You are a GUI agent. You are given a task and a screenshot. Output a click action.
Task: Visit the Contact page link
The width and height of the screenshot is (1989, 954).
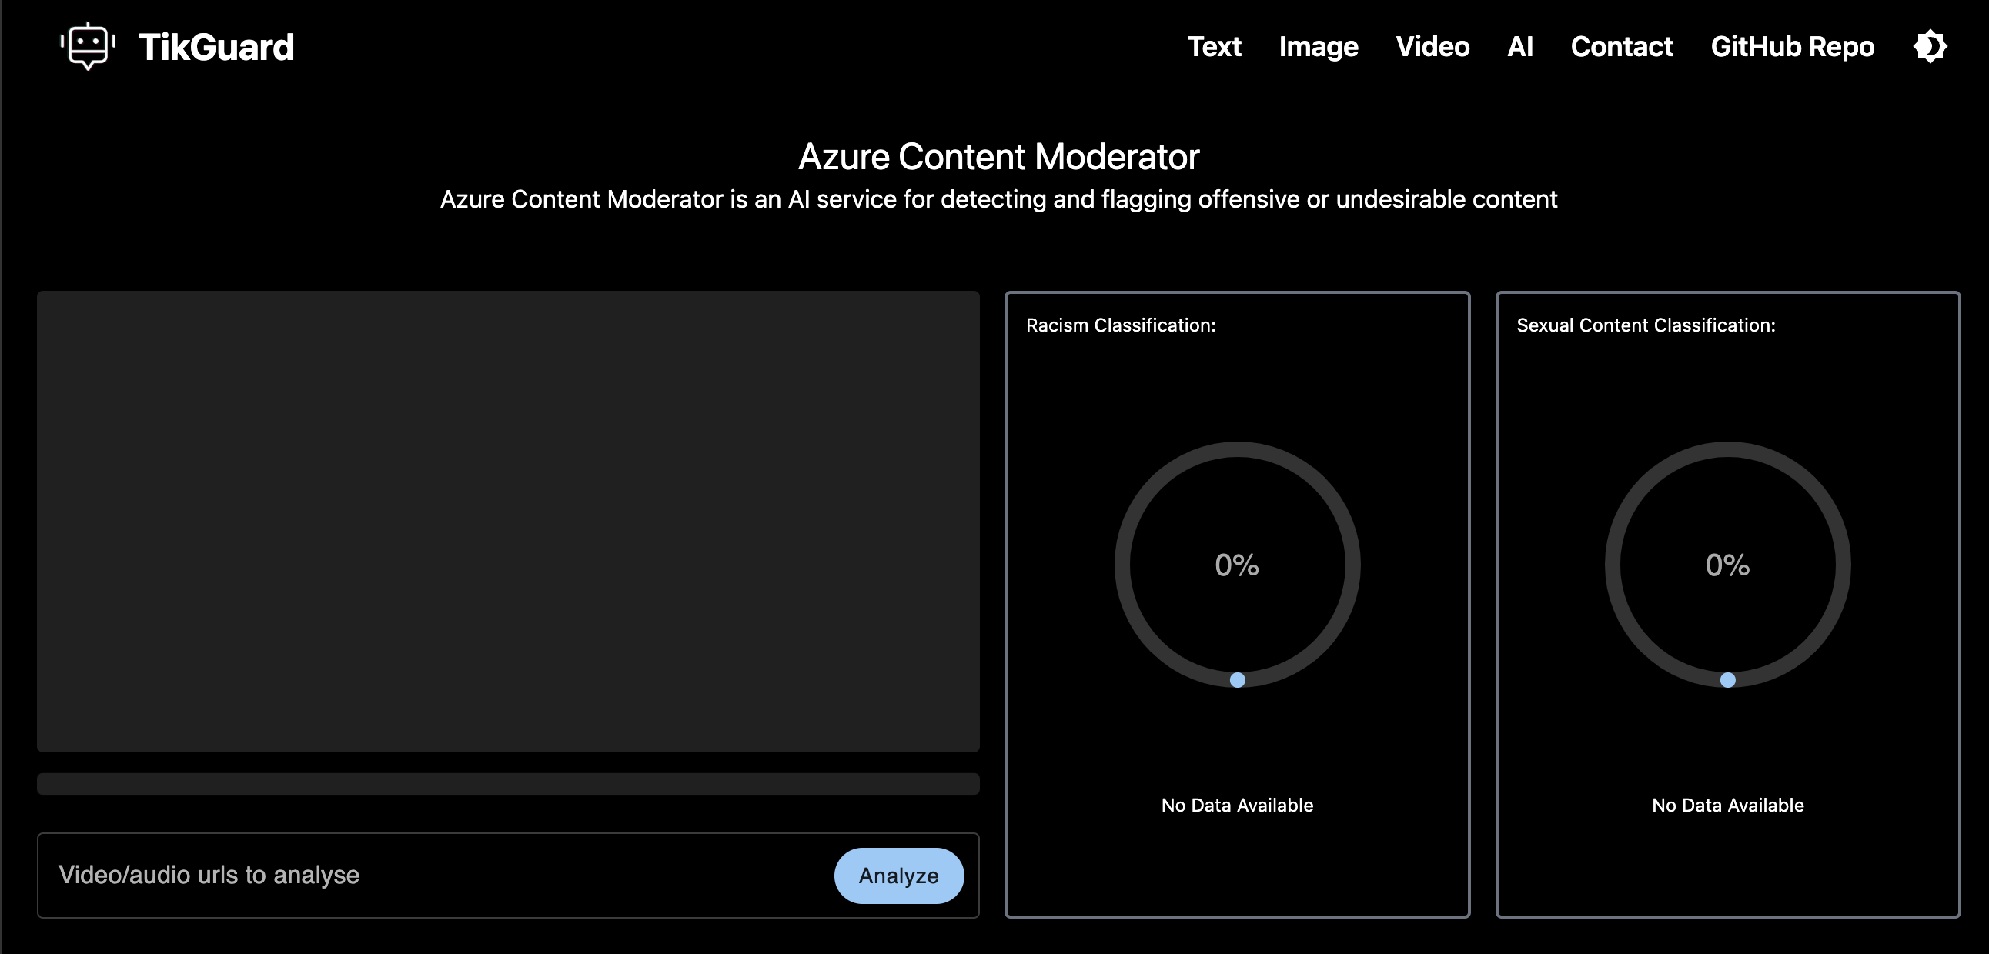tap(1622, 46)
